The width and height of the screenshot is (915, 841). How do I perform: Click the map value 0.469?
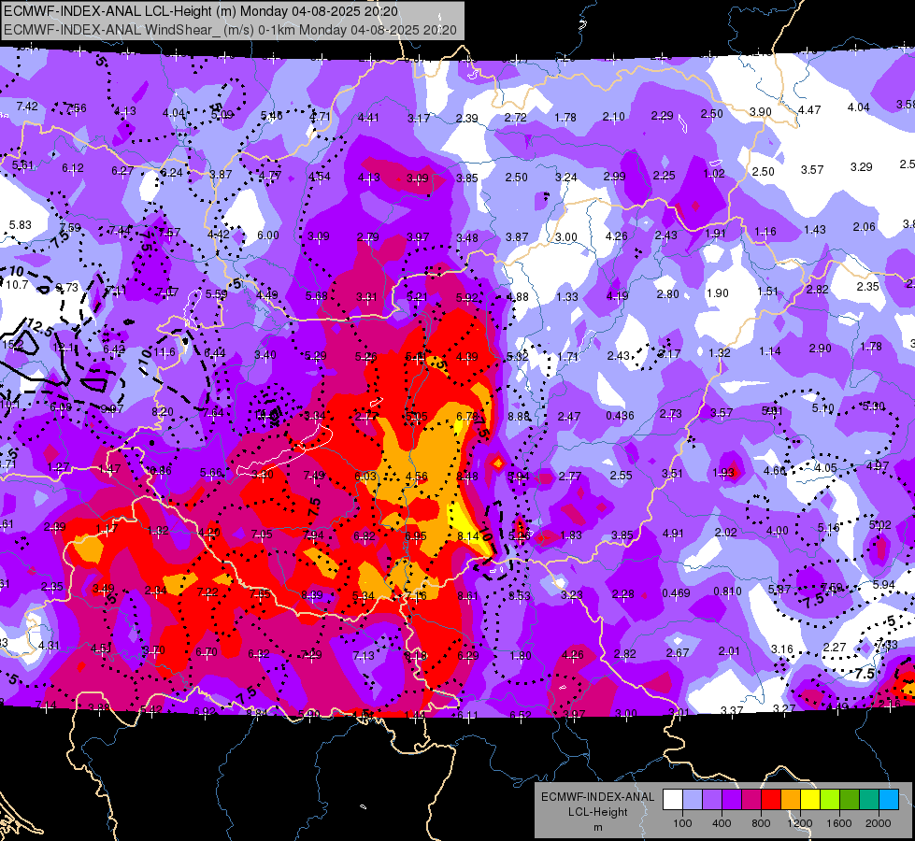676,593
